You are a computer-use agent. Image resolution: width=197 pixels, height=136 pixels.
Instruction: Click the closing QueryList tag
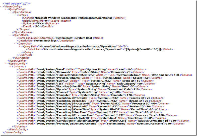[25, 55]
